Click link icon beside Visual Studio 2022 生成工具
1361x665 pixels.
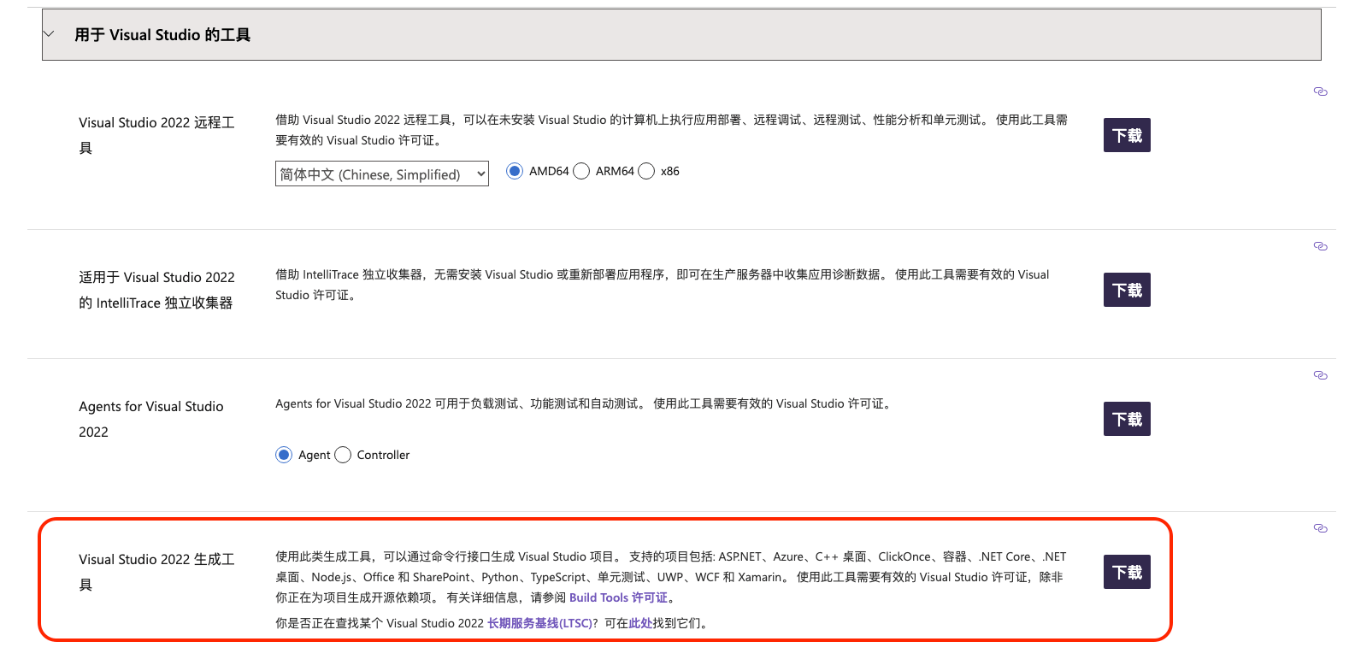tap(1320, 528)
